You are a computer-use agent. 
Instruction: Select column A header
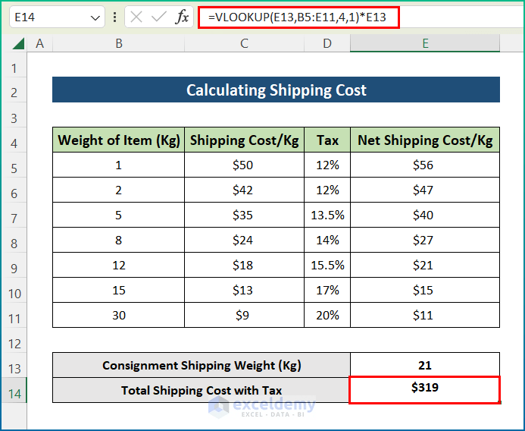[x=40, y=43]
